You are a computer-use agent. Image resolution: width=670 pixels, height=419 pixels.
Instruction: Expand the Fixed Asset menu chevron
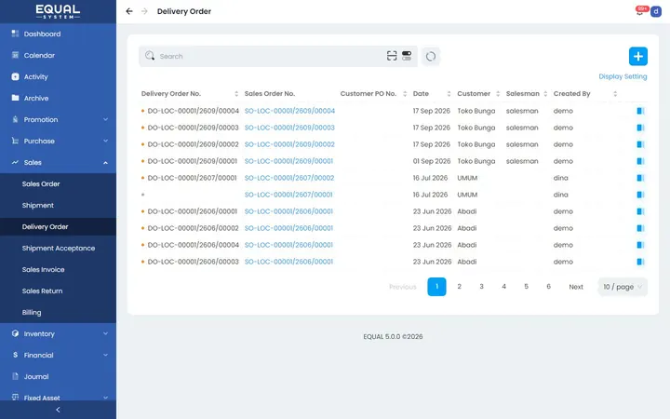click(x=105, y=398)
